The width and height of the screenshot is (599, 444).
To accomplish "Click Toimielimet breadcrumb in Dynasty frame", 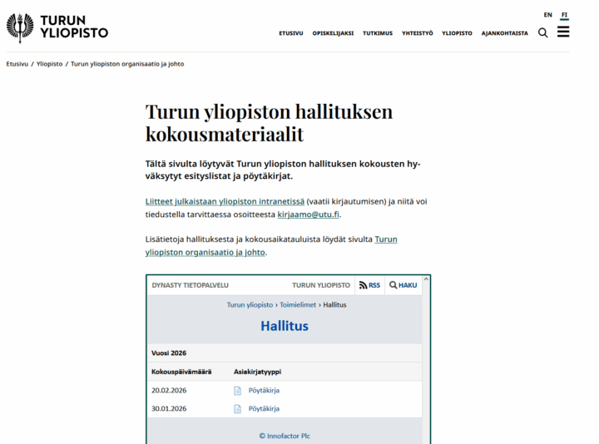I will point(298,304).
